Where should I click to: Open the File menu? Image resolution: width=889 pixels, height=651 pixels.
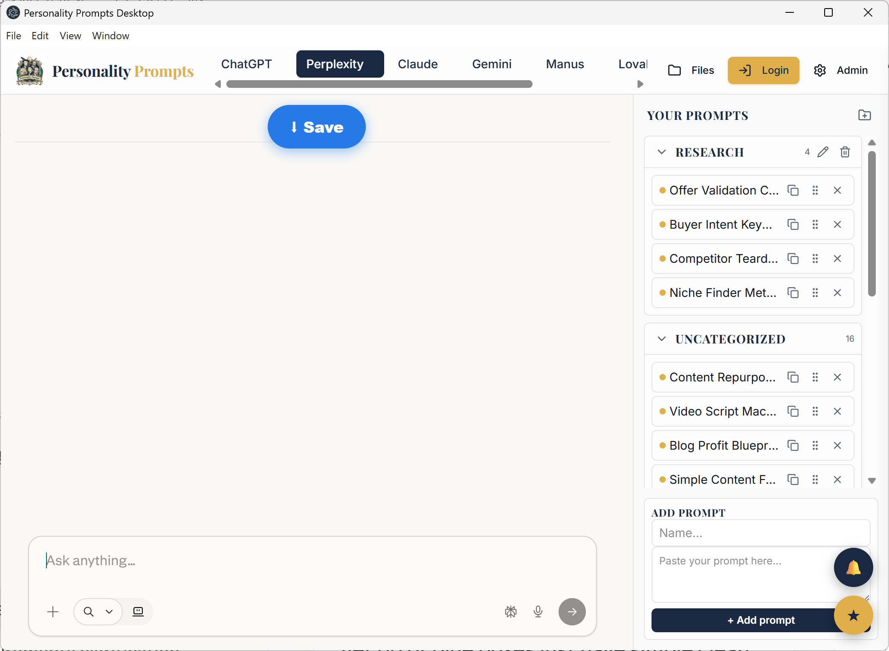tap(14, 36)
